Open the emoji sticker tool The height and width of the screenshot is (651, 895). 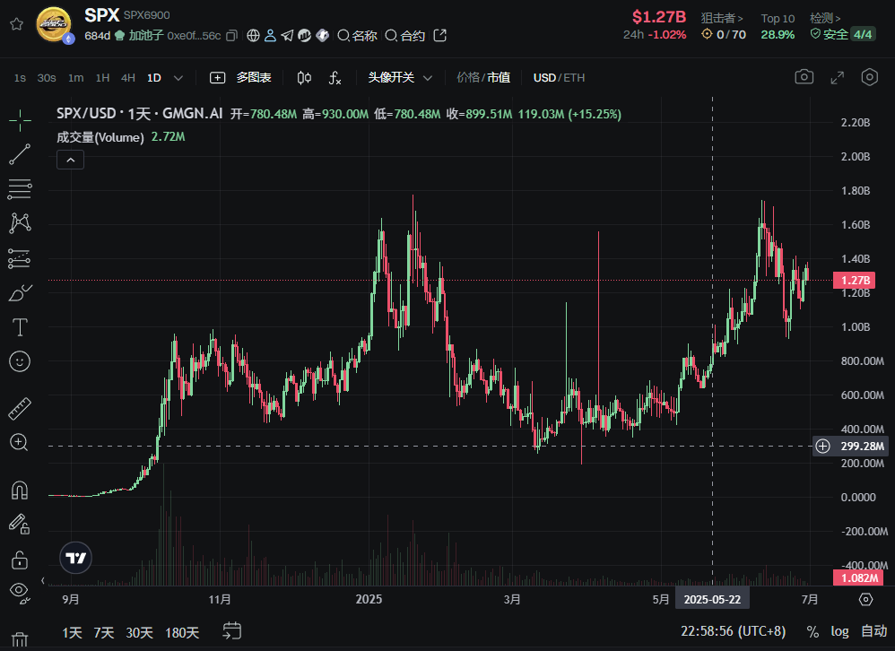[x=20, y=361]
